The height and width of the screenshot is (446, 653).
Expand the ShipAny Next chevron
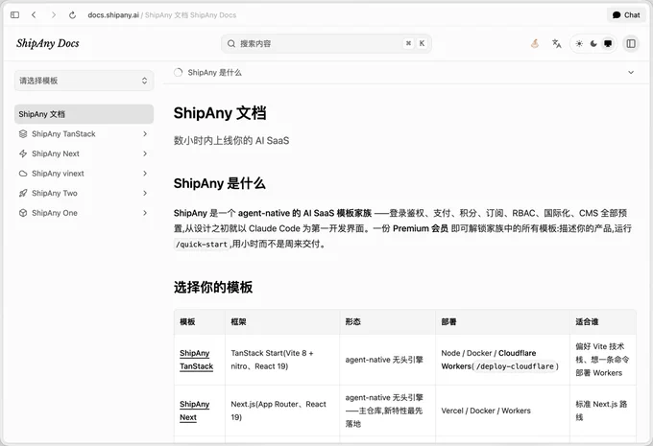145,153
